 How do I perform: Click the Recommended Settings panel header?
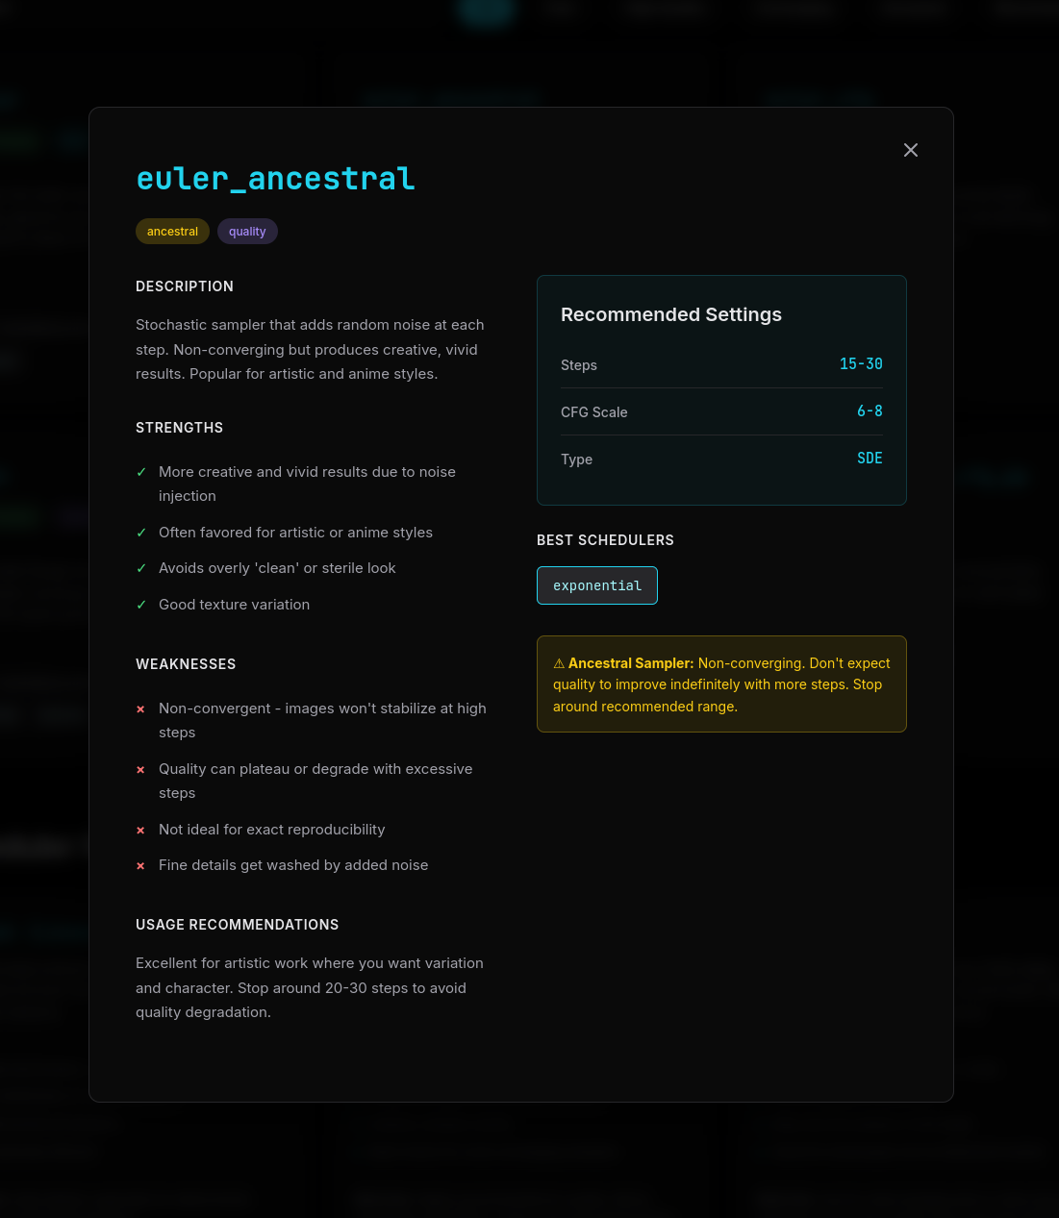pyautogui.click(x=670, y=314)
